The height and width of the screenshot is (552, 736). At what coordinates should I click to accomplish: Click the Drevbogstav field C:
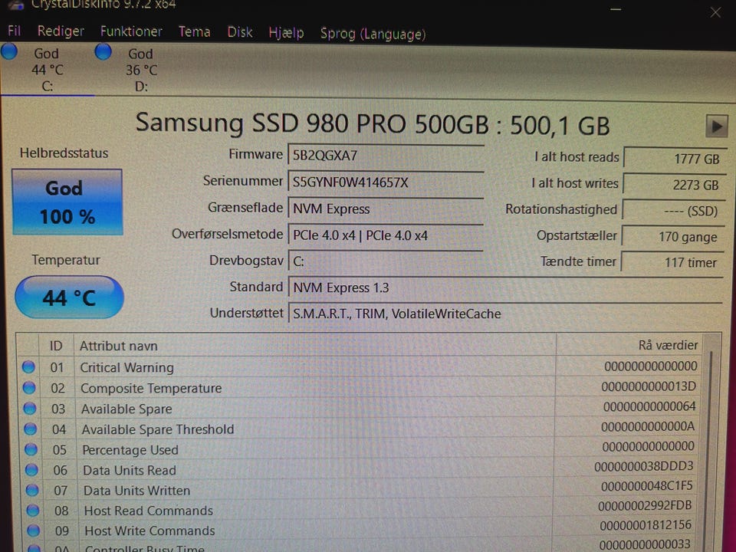(x=386, y=261)
